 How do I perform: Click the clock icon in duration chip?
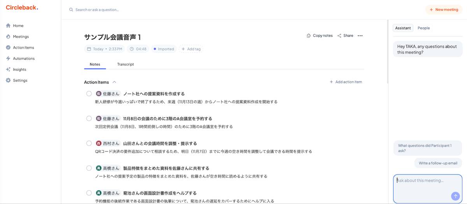click(132, 49)
